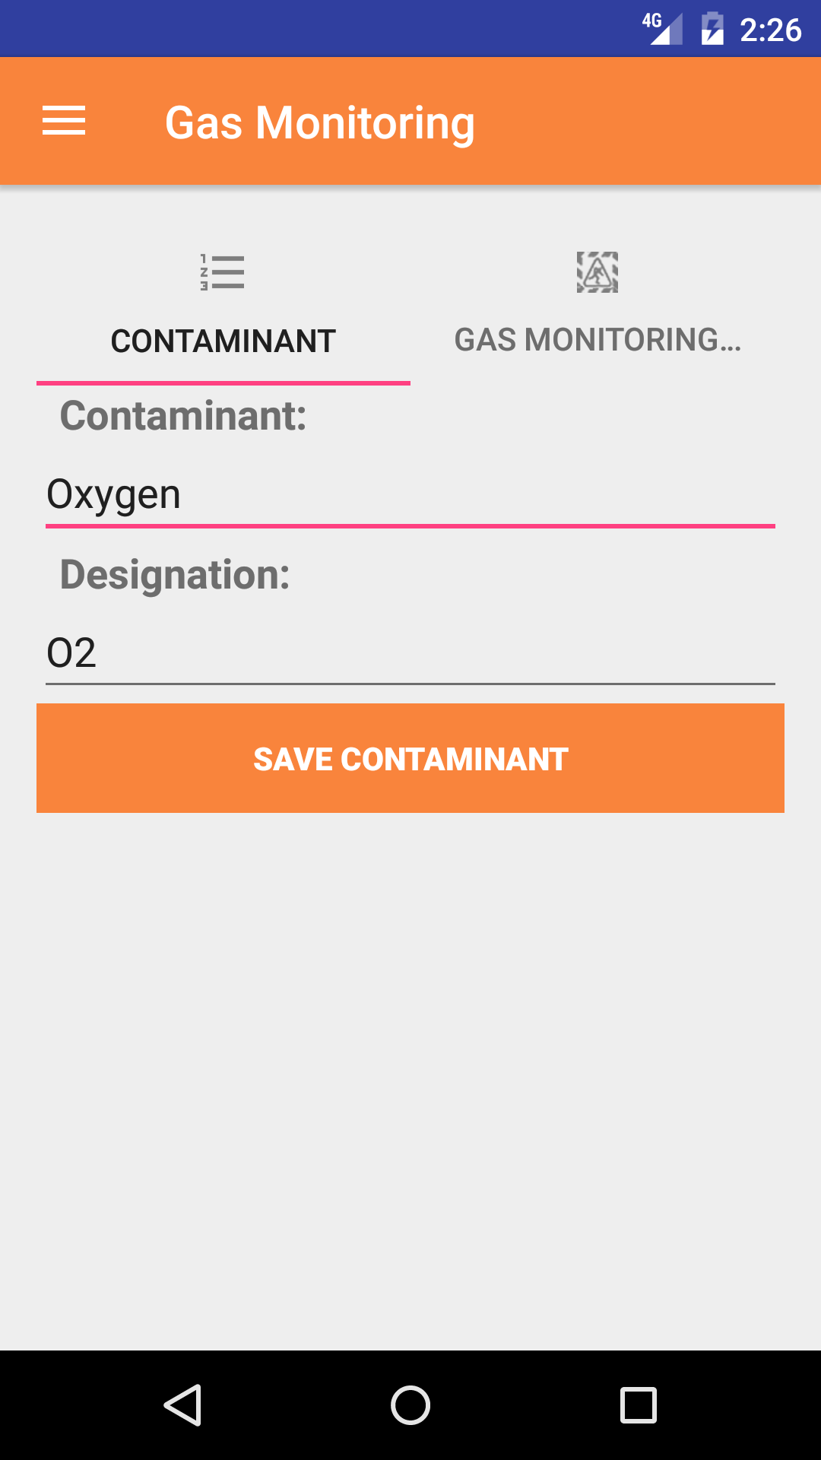This screenshot has width=821, height=1460.
Task: Click the Save Contaminant button
Action: [410, 758]
